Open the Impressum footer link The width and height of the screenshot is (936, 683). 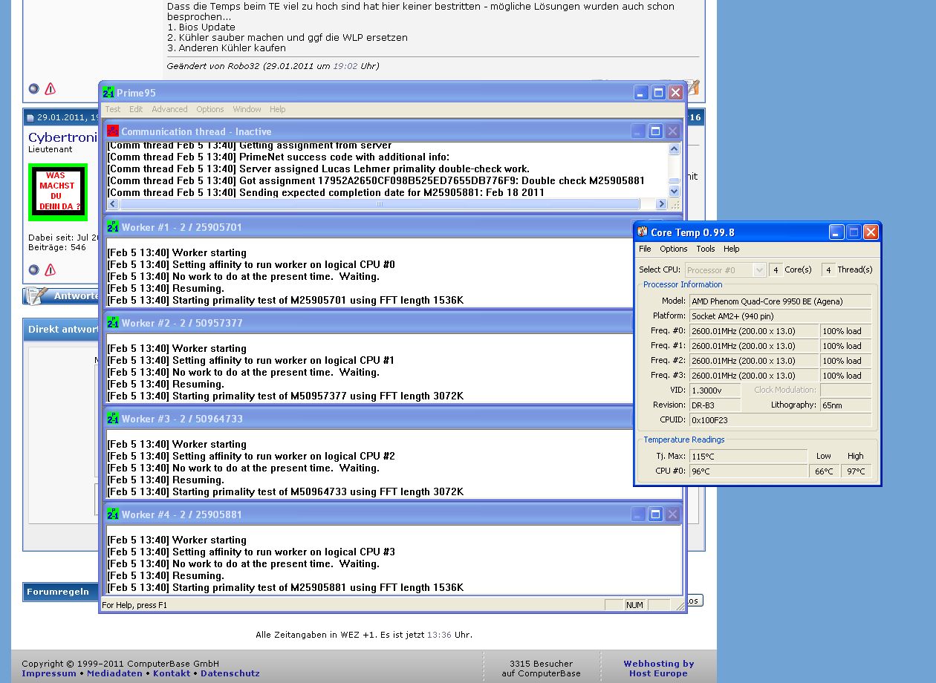tap(49, 673)
